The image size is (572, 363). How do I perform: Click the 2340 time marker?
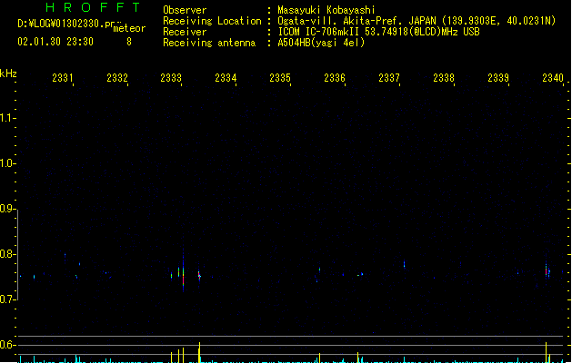click(553, 78)
